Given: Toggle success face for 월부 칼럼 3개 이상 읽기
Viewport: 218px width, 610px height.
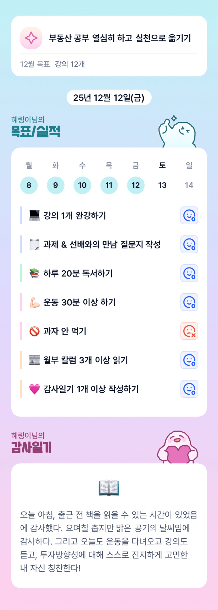Looking at the screenshot, I should (x=189, y=360).
